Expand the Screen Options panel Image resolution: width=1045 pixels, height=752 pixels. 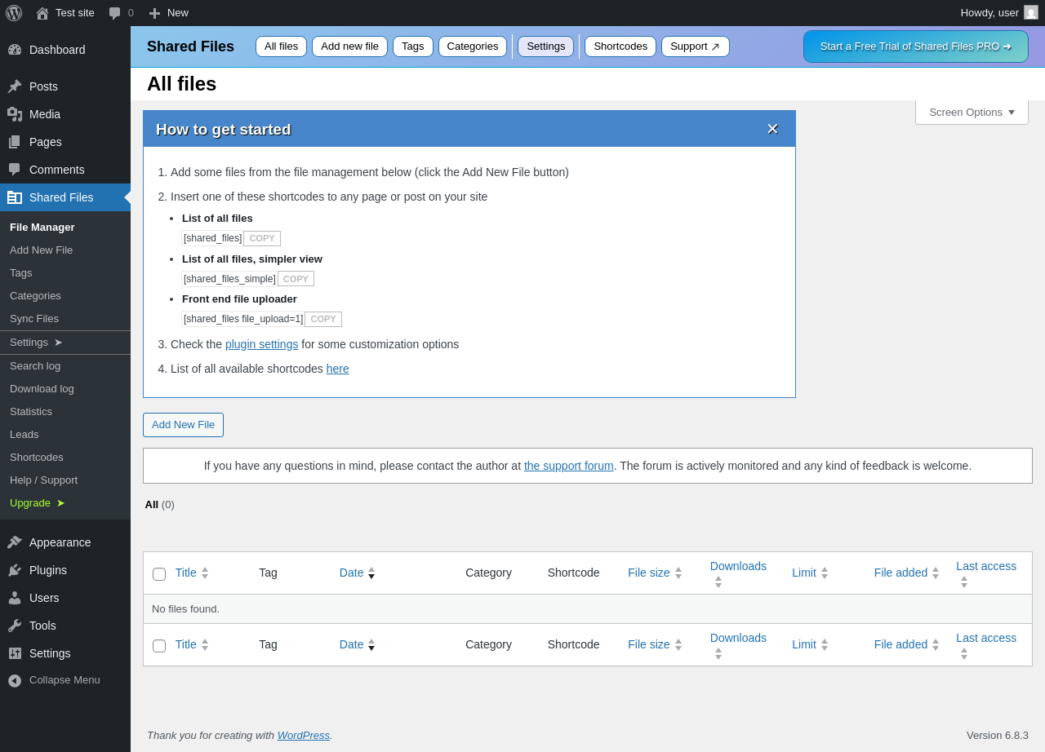972,113
